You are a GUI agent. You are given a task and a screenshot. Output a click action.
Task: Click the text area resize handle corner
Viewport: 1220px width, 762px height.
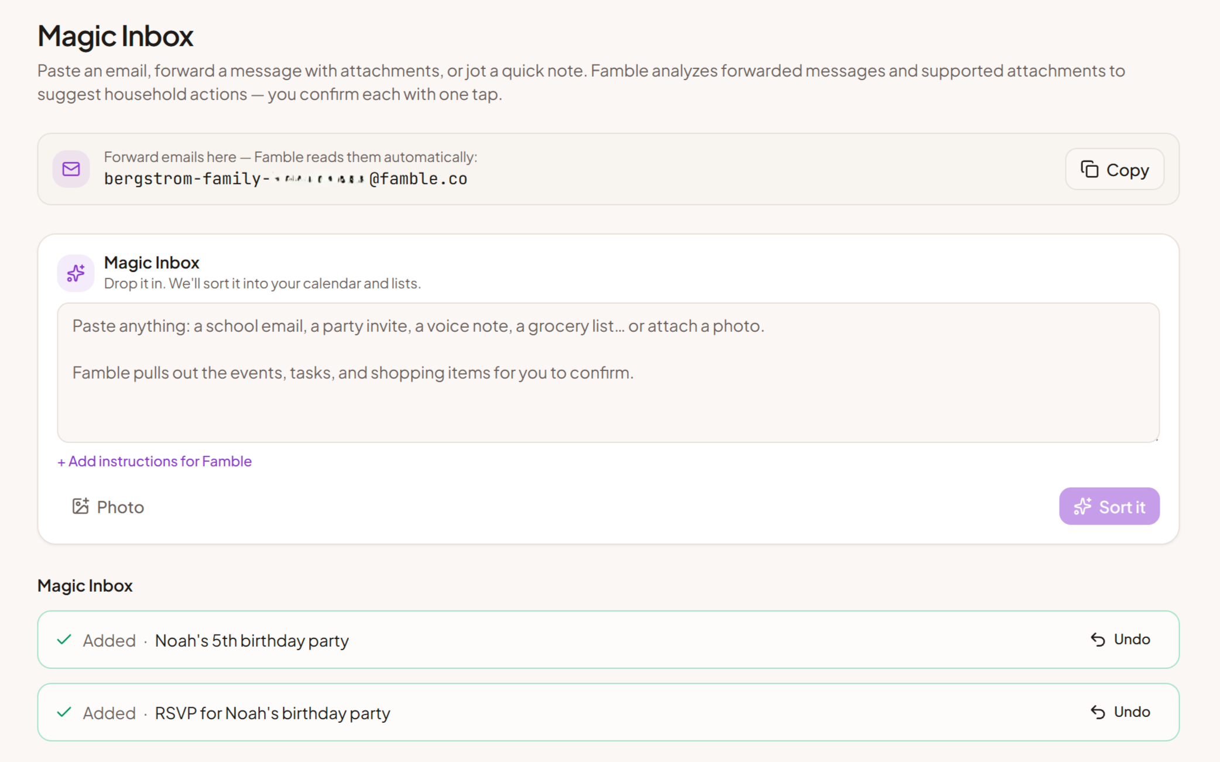coord(1156,438)
